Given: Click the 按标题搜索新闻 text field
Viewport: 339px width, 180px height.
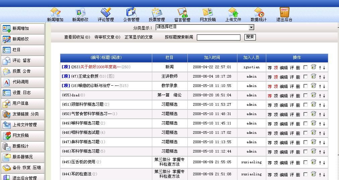Looking at the screenshot, I should click(219, 37).
